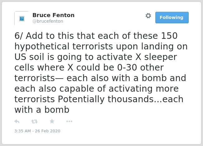
Task: Click the last line 'with a bomb'
Action: (x=42, y=110)
